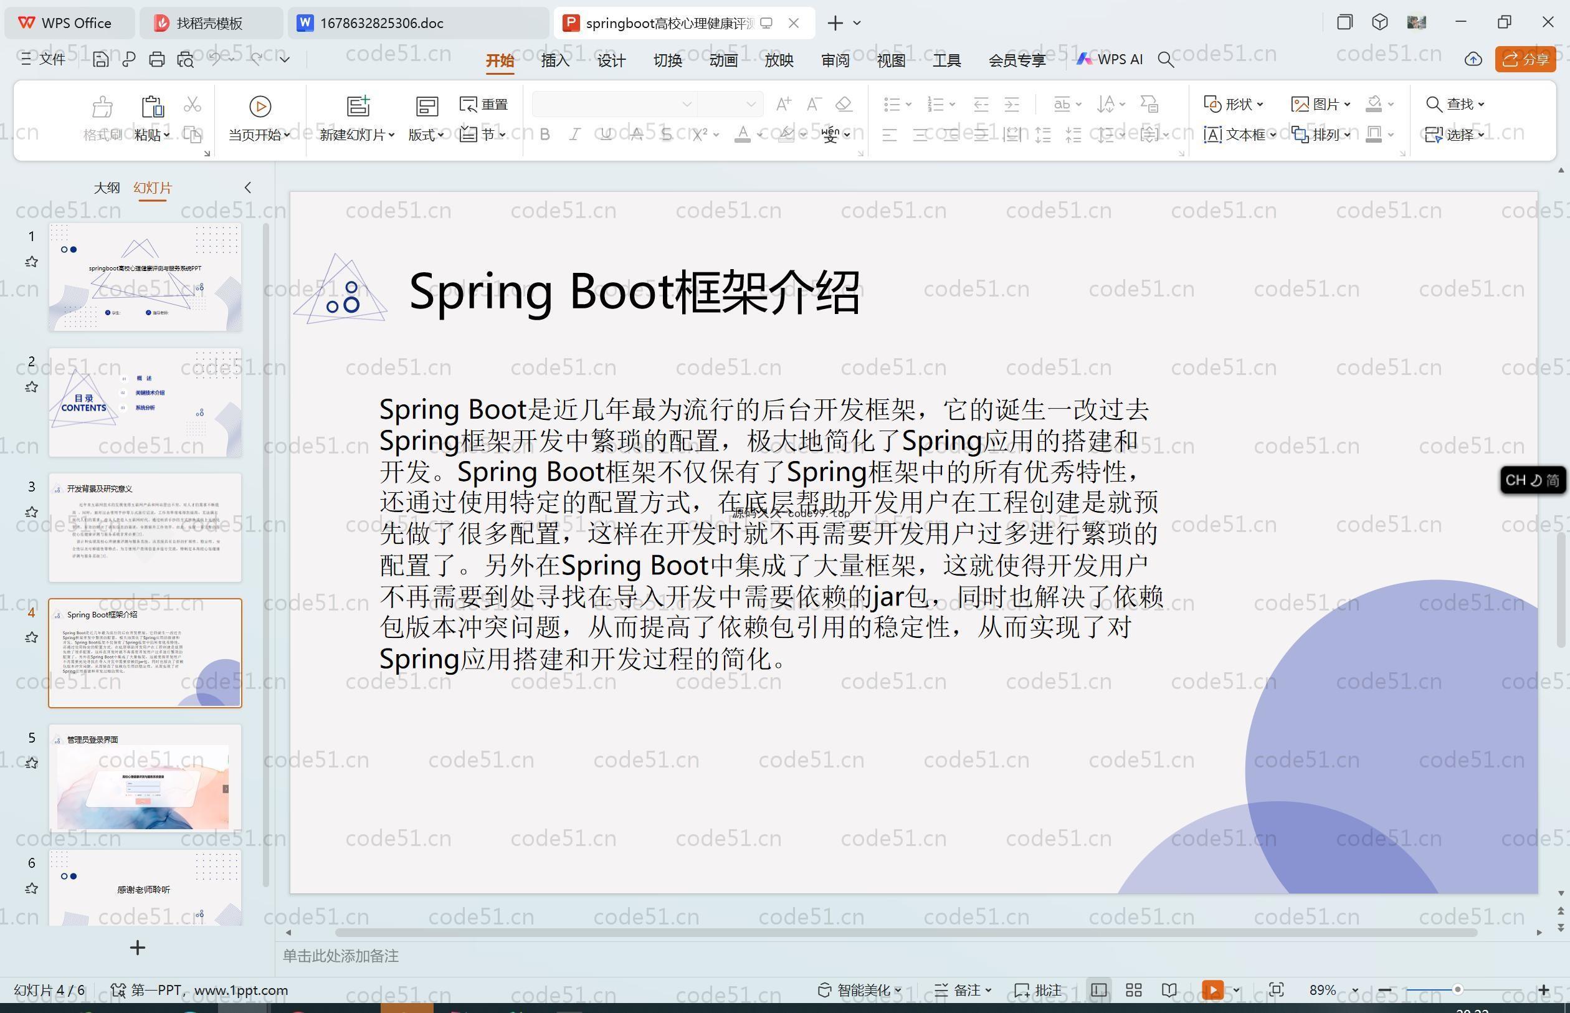Click the New Slide icon
Image resolution: width=1570 pixels, height=1013 pixels.
tap(358, 105)
